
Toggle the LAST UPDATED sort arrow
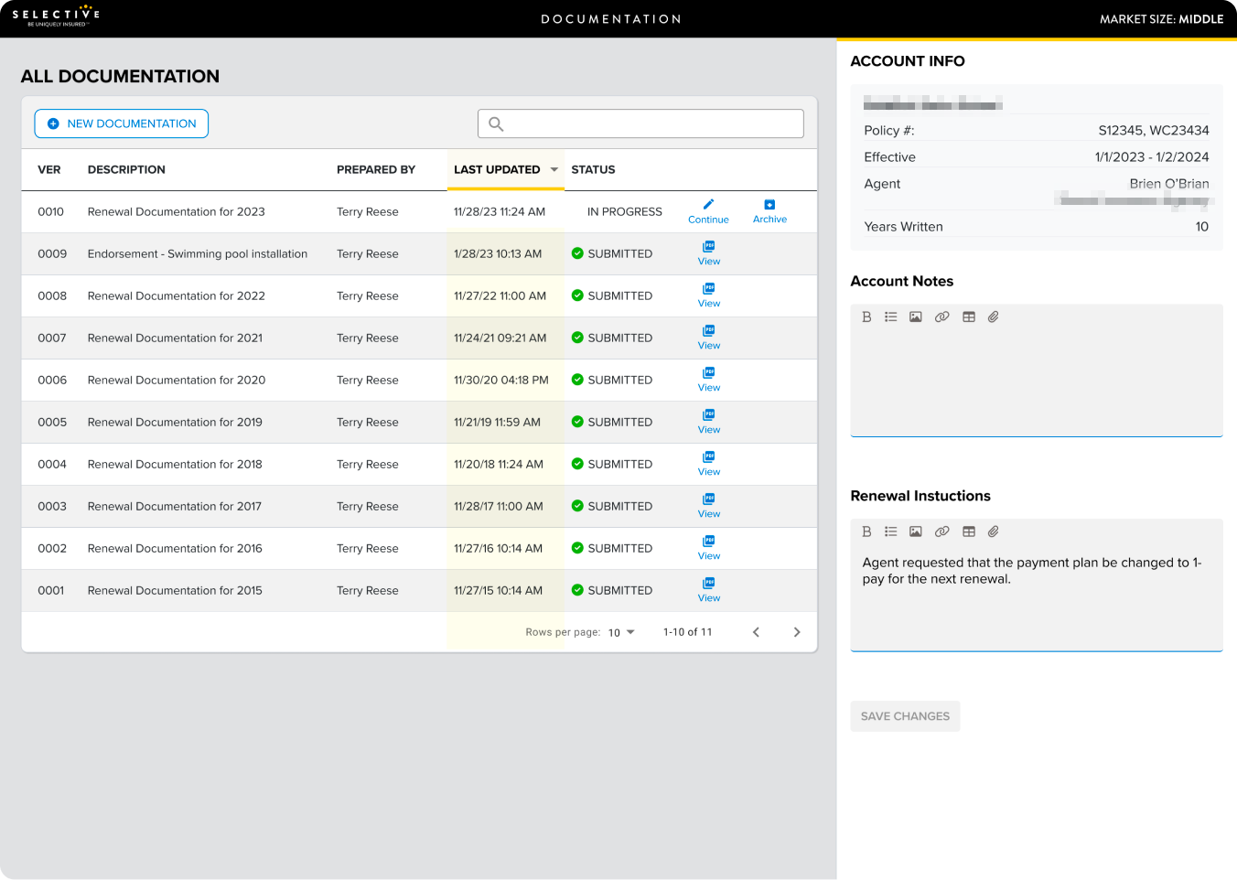tap(554, 169)
